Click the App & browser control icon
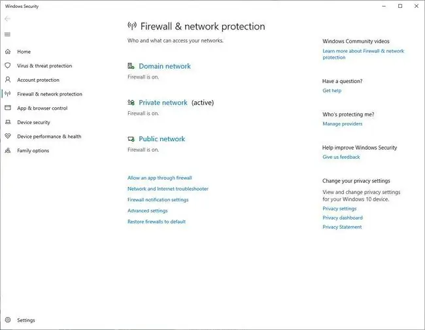 [8, 108]
